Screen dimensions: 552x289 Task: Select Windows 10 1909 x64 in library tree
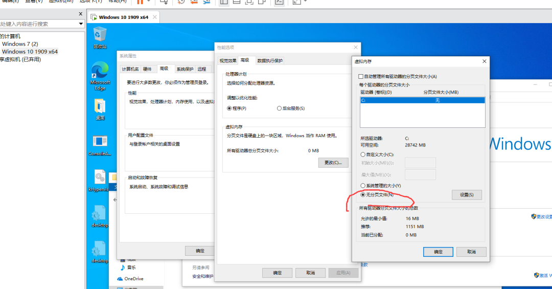[30, 52]
